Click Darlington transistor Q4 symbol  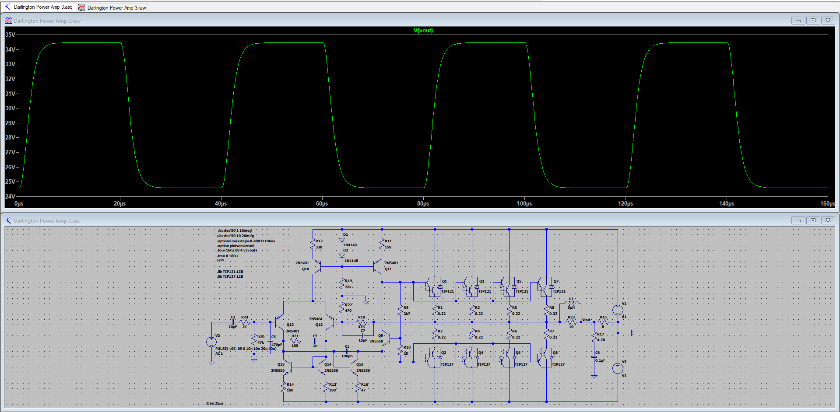[x=471, y=357]
